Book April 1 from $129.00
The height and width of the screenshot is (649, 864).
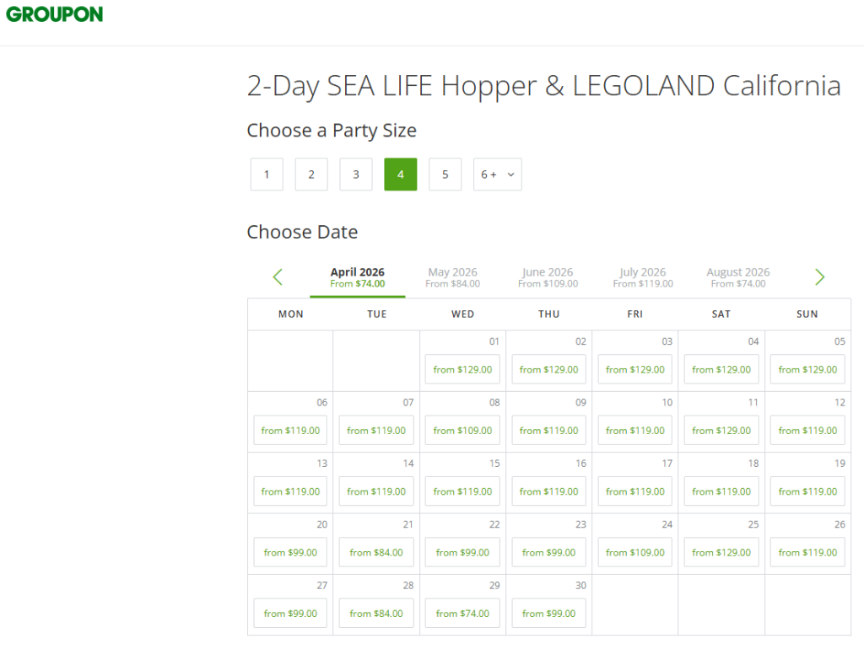click(x=462, y=369)
